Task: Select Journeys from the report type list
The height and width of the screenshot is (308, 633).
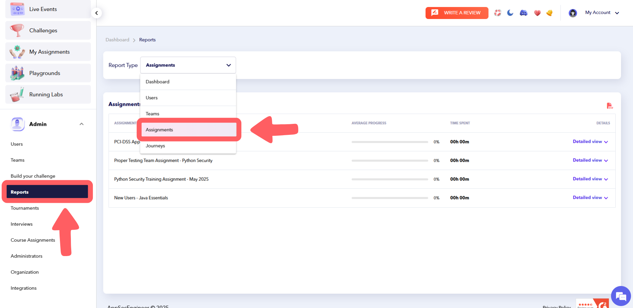Action: (x=155, y=146)
